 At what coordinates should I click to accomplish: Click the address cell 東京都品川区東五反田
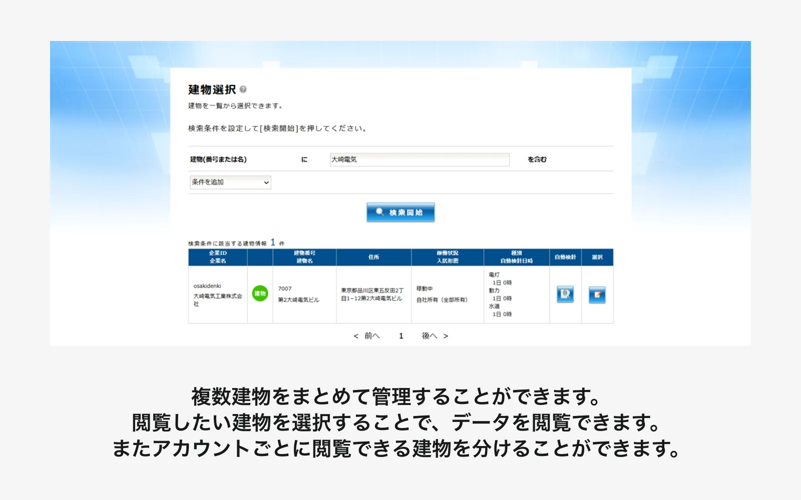(x=372, y=294)
